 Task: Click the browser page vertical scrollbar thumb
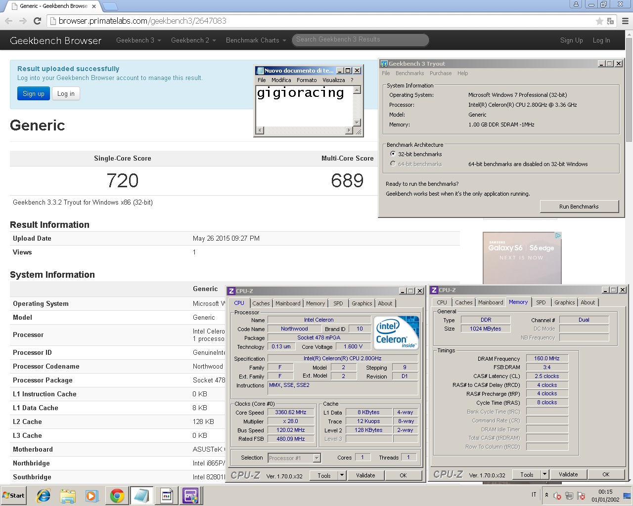tap(629, 89)
